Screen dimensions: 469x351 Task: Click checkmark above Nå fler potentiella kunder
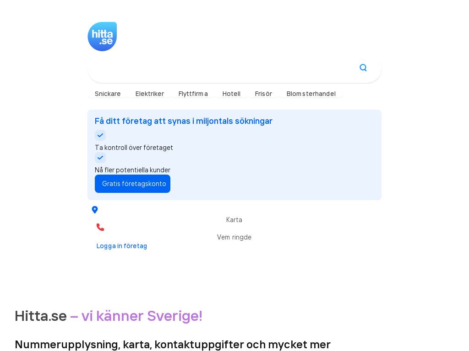(100, 158)
